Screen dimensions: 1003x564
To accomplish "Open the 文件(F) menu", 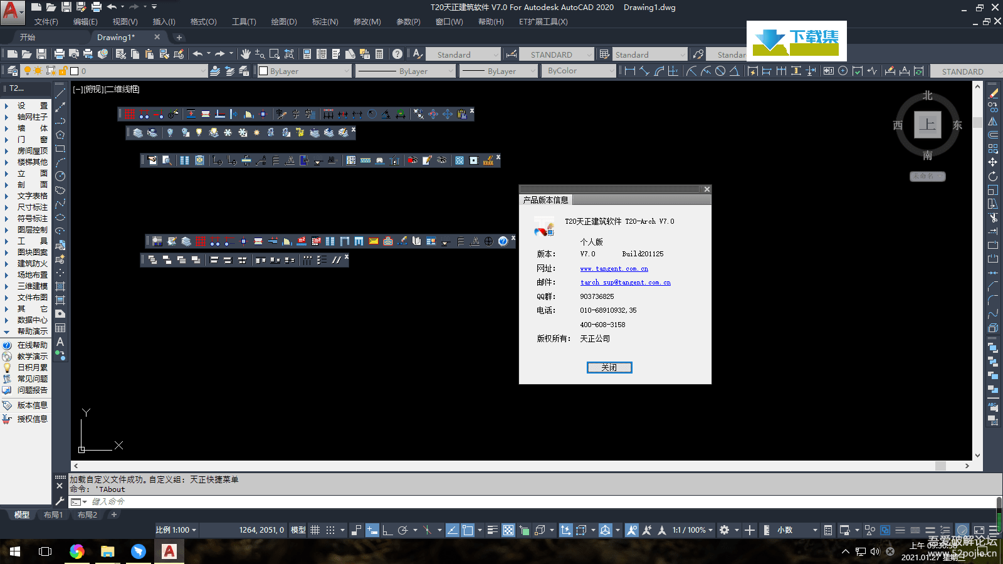I will [x=46, y=22].
